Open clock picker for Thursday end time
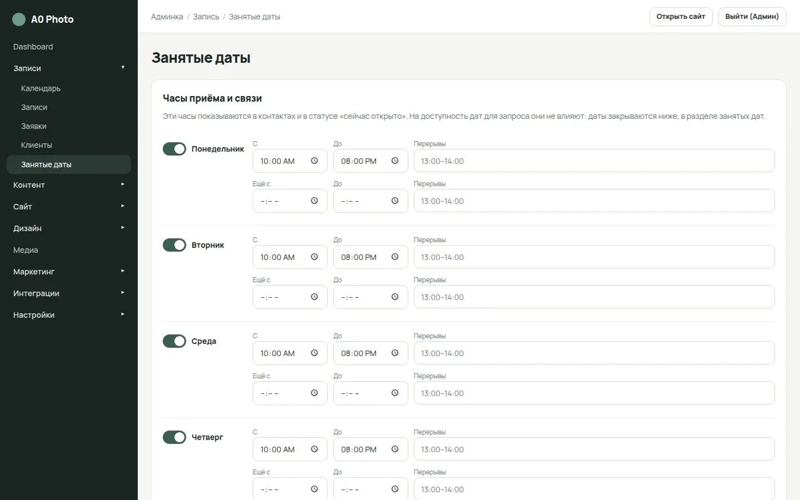Image resolution: width=800 pixels, height=500 pixels. click(x=395, y=449)
